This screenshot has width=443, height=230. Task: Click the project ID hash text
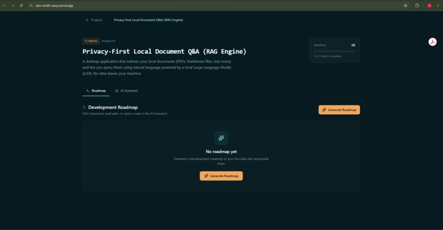click(108, 41)
